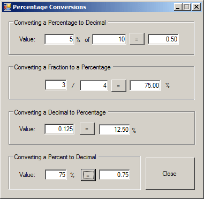Click 'Value:' label in Decimal to Percentage group
The width and height of the screenshot is (204, 199).
pos(27,129)
